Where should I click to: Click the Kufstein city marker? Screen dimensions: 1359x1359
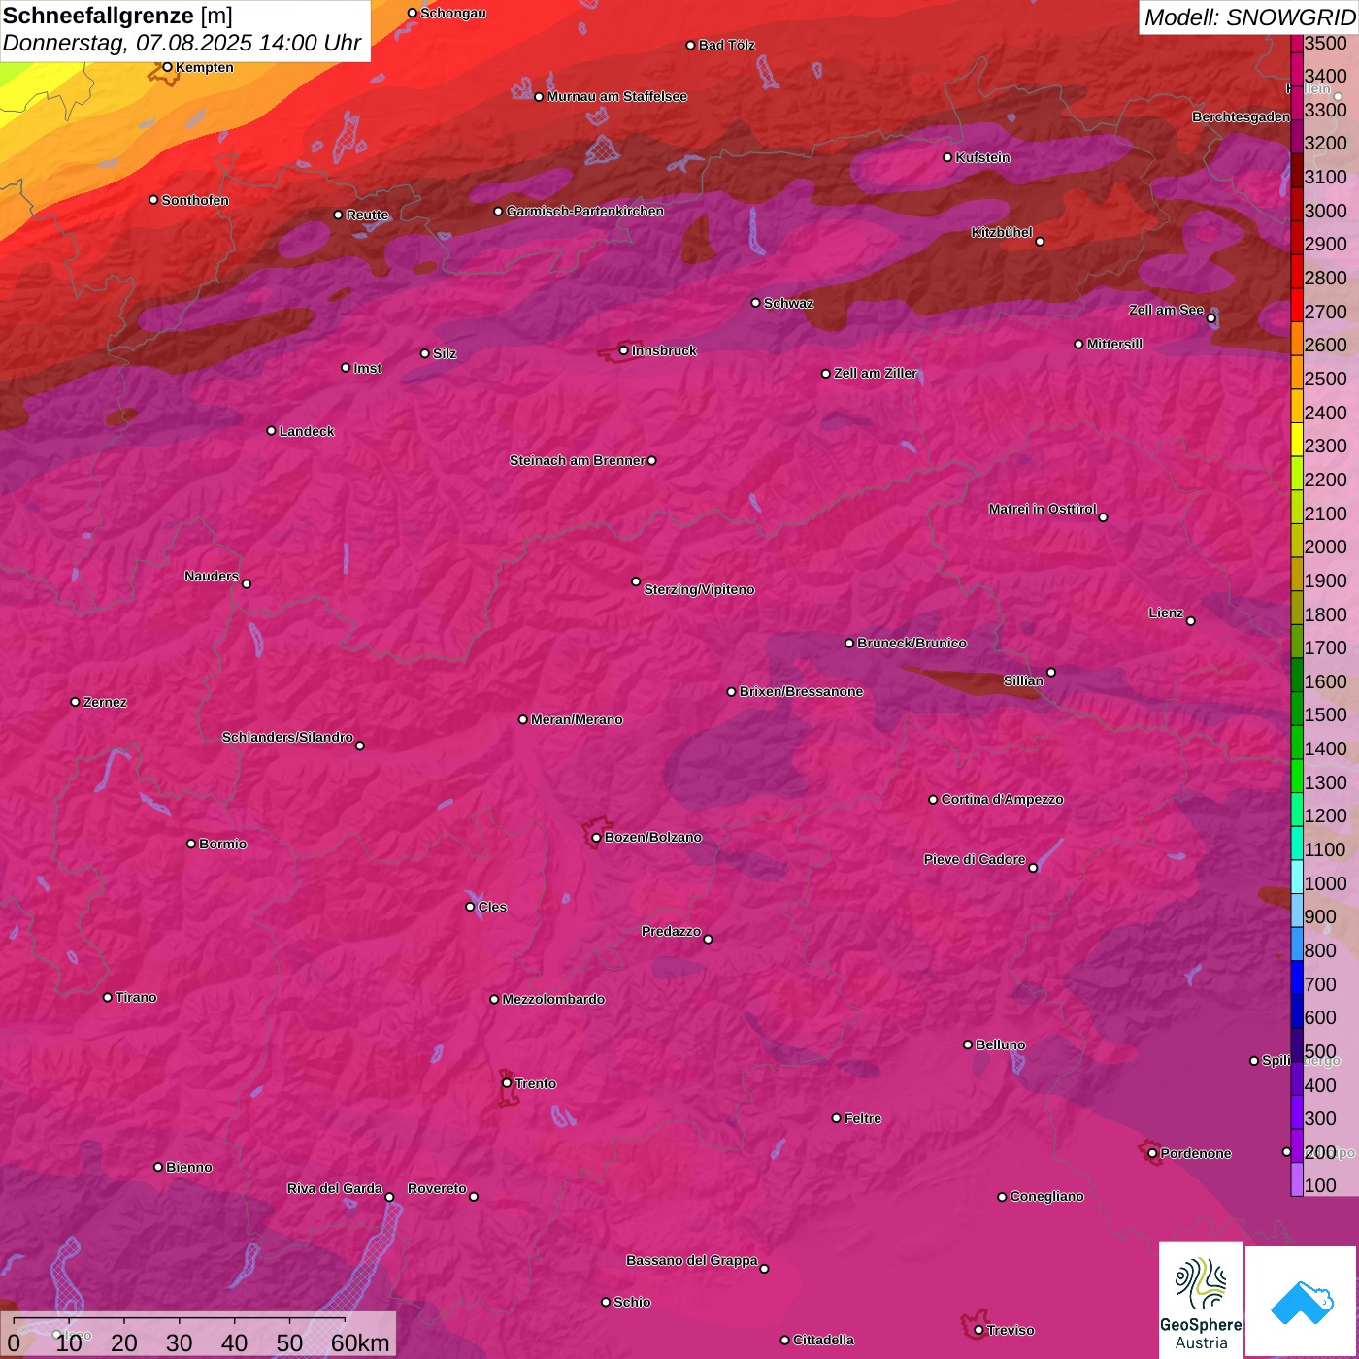(x=947, y=157)
